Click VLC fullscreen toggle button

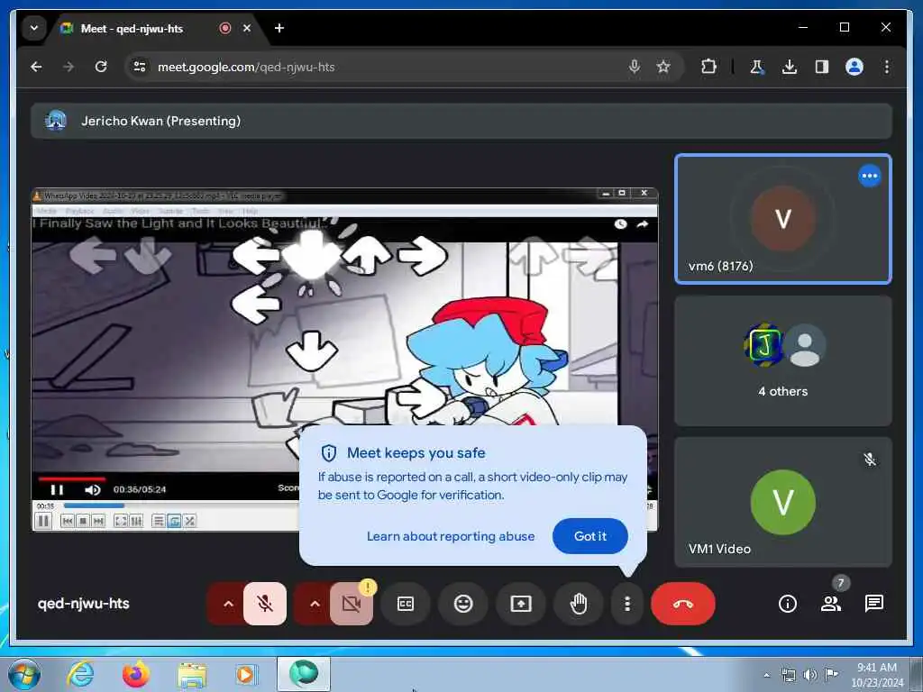pos(120,521)
